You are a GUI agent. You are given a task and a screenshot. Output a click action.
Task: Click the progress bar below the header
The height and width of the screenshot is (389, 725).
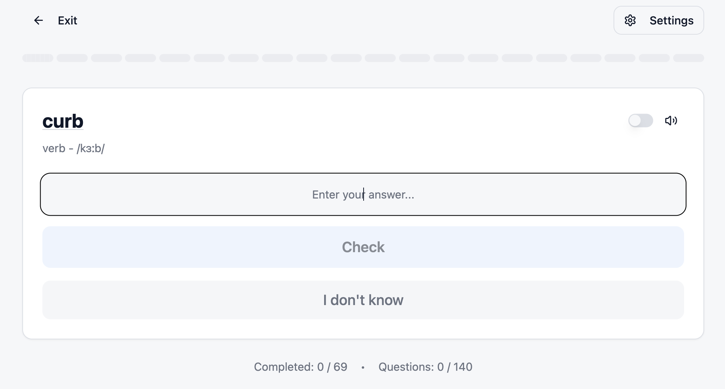[363, 58]
